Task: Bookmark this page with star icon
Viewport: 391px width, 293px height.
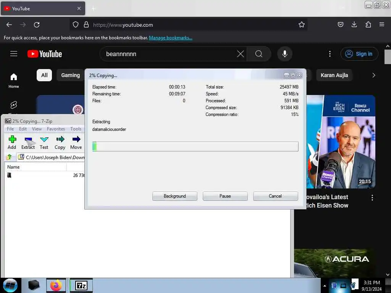Action: [x=302, y=24]
